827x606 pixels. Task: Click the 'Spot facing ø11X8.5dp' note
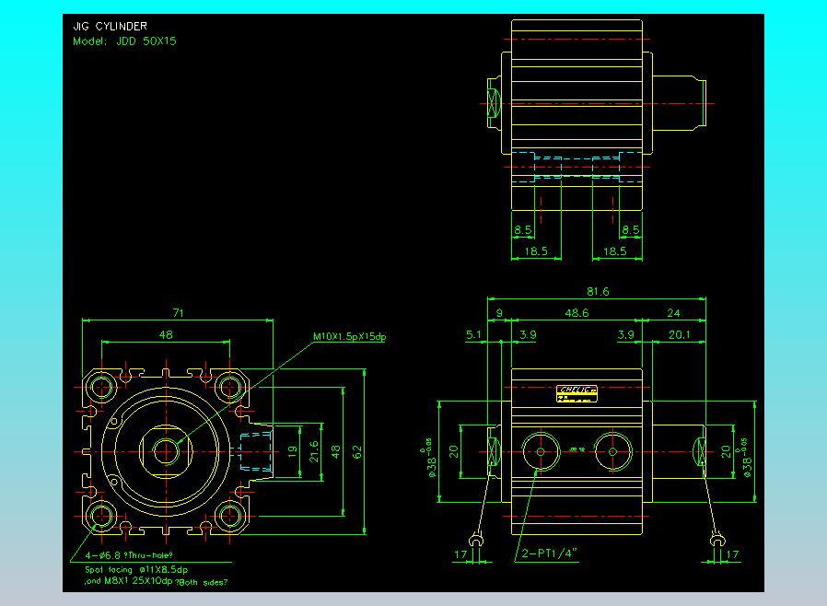click(136, 569)
